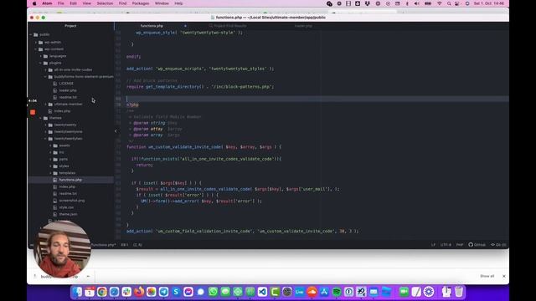Open theme.json in the tree view
Image resolution: width=536 pixels, height=301 pixels.
click(x=68, y=214)
